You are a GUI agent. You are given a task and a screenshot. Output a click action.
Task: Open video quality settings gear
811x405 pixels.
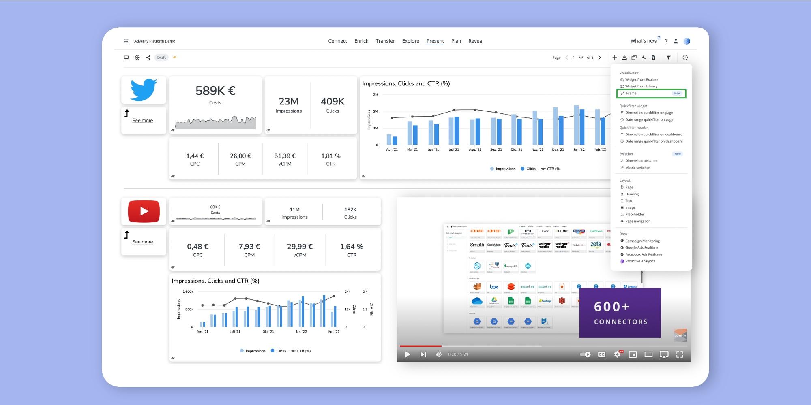coord(618,354)
